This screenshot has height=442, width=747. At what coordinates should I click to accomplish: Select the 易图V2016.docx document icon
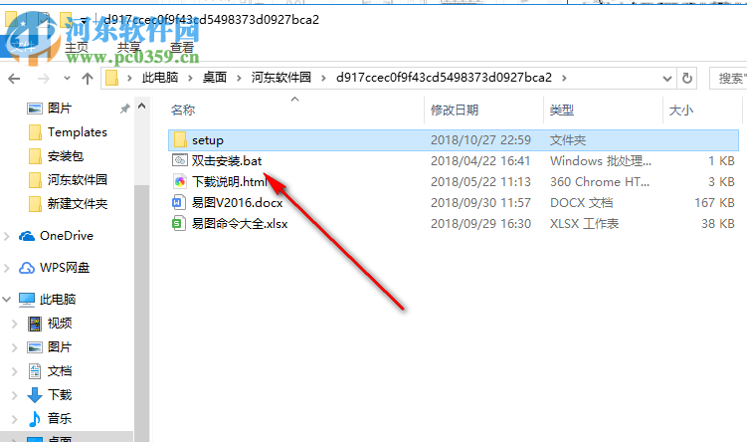[179, 202]
